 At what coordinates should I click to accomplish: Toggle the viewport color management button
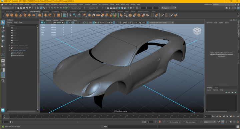click(148, 23)
